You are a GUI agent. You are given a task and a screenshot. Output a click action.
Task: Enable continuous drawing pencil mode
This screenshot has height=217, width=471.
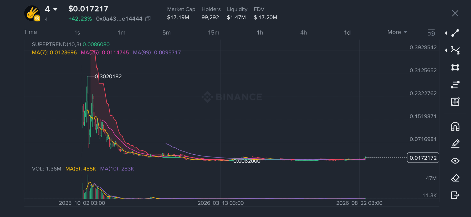click(x=455, y=144)
